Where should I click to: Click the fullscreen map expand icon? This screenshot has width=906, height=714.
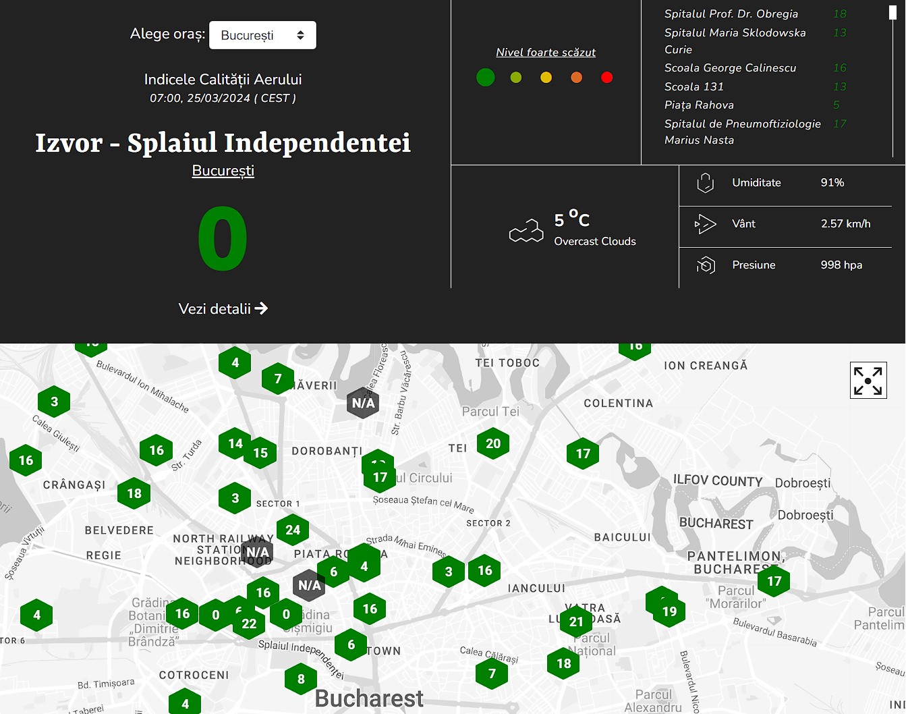click(868, 381)
